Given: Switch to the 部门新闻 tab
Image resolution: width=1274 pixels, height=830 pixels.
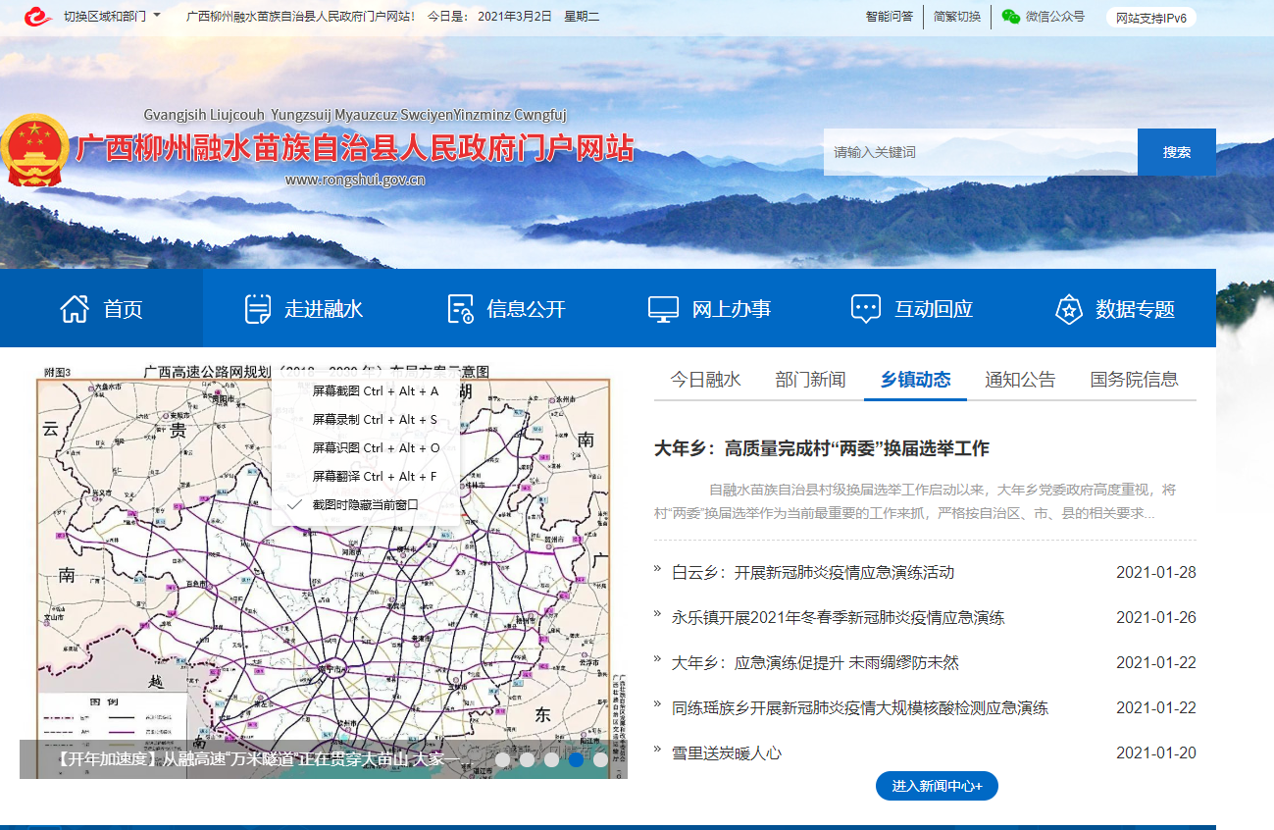Looking at the screenshot, I should click(x=810, y=380).
